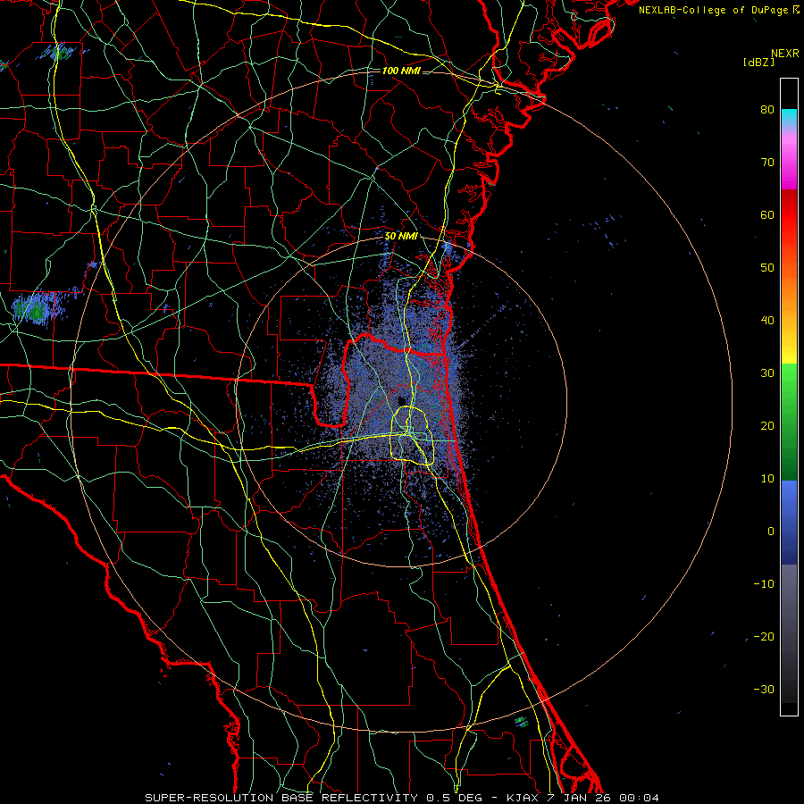The height and width of the screenshot is (804, 804).
Task: Click the red band of the color bar
Action: tap(789, 215)
